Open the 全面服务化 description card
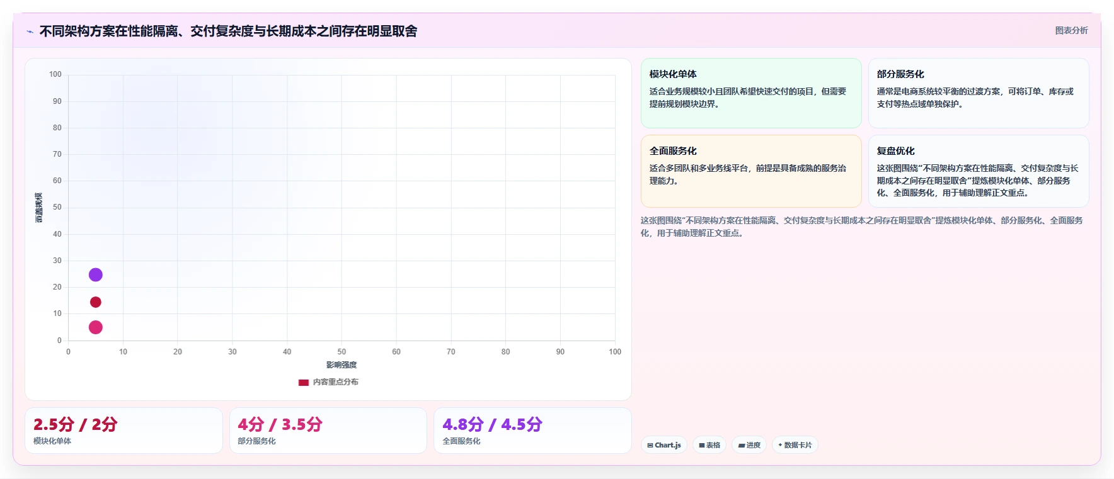Viewport: 1114px width, 479px height. pyautogui.click(x=751, y=171)
